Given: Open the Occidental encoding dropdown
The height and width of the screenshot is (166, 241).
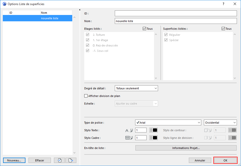Looking at the screenshot, I should [220, 123].
